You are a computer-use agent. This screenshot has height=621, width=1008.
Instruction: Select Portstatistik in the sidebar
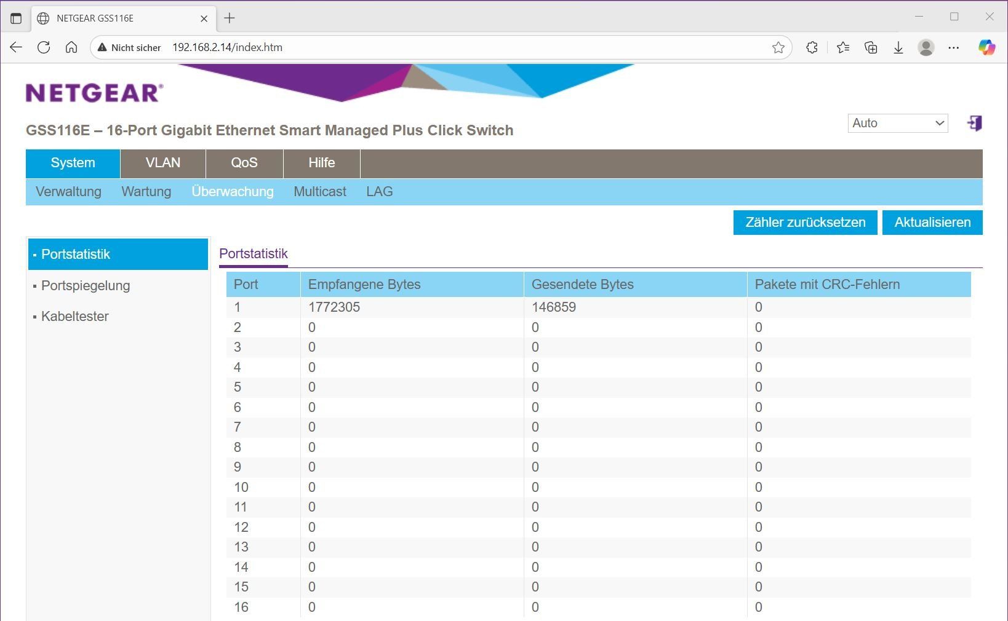click(118, 255)
